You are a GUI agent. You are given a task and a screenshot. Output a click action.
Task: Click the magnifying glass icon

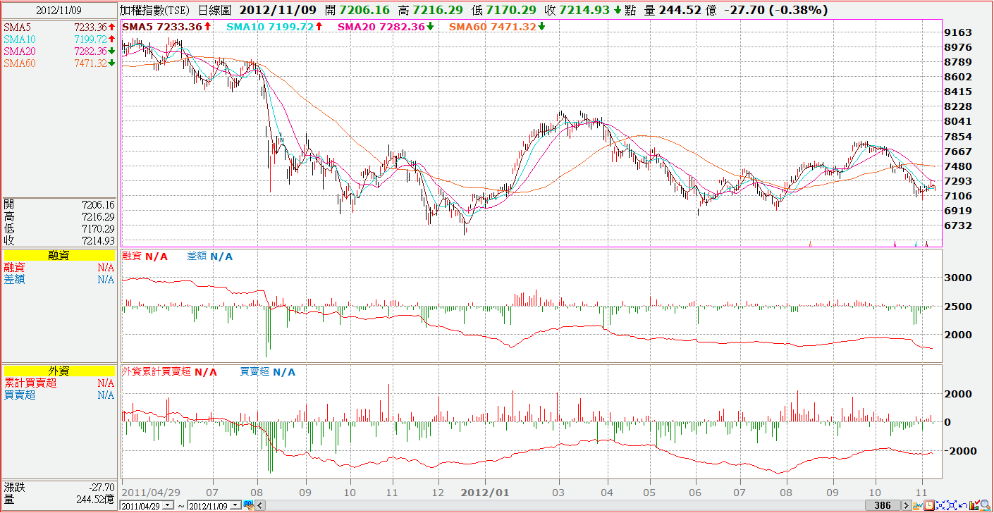[986, 505]
